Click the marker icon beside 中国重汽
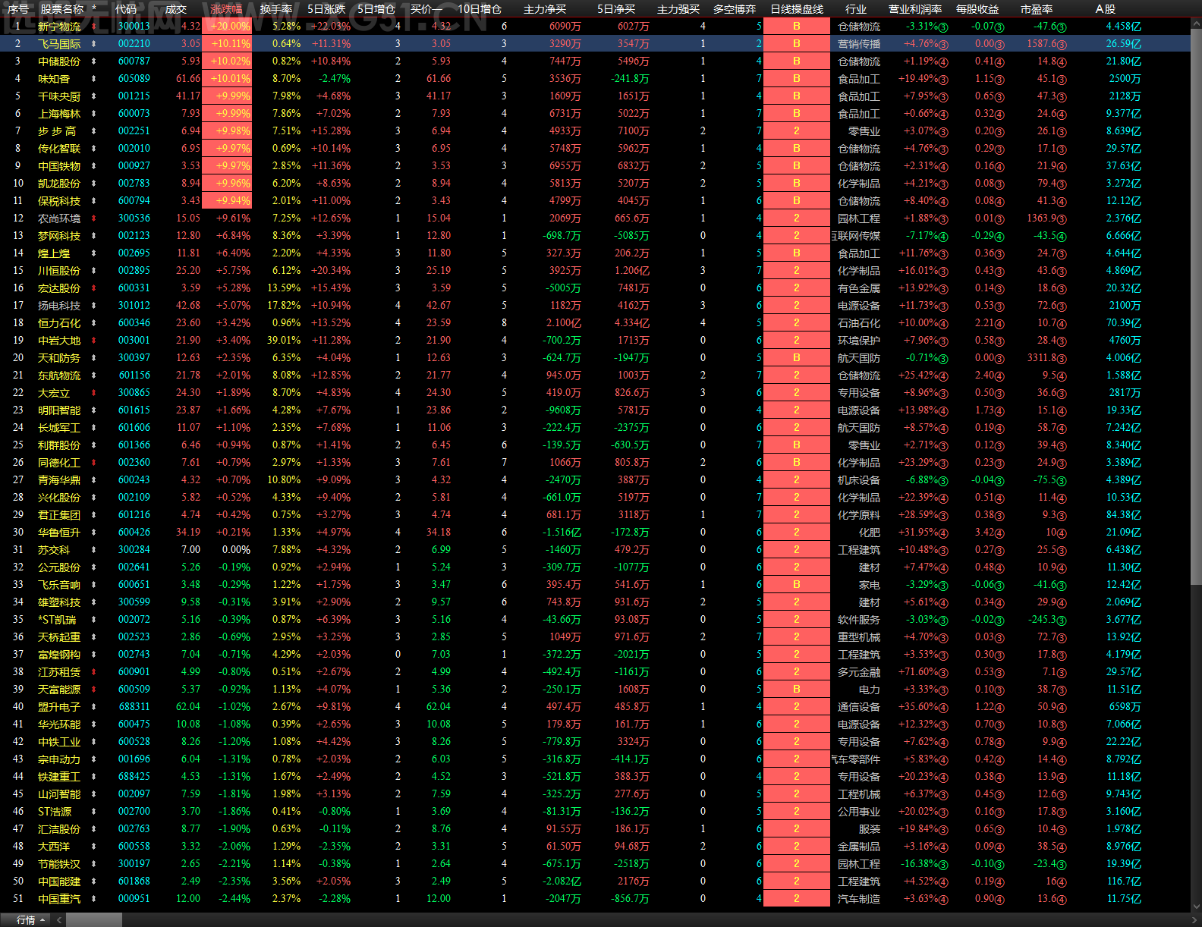The image size is (1202, 927). [94, 899]
